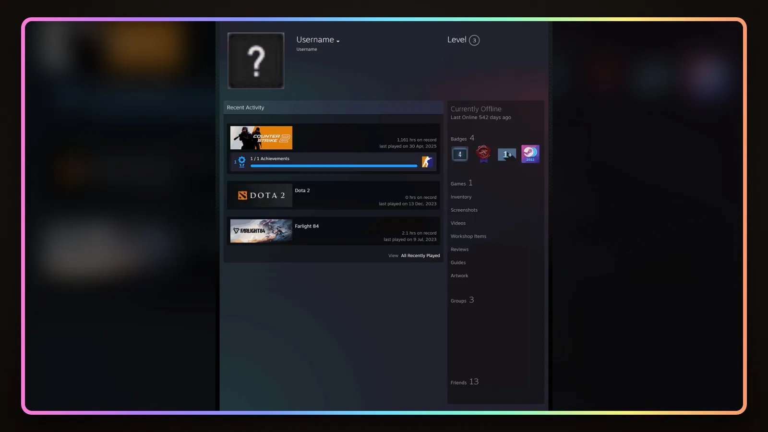The height and width of the screenshot is (432, 768).
Task: Open the Screenshots link
Action: pos(464,210)
